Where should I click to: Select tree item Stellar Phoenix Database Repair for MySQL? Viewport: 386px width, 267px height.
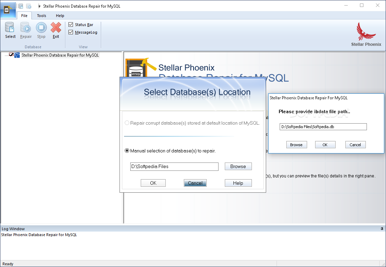click(x=60, y=55)
